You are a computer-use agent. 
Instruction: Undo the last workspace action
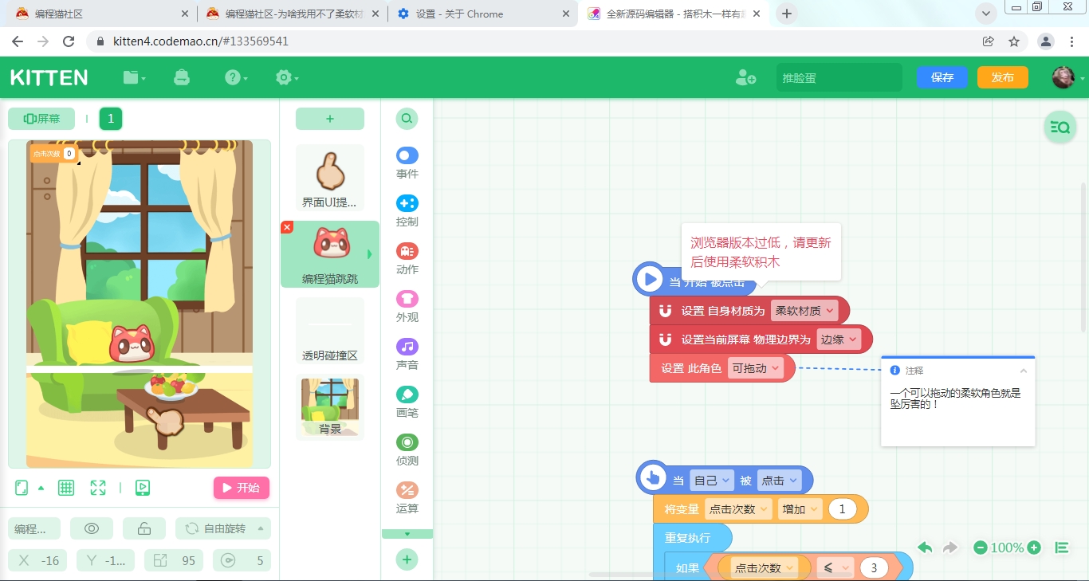(925, 548)
